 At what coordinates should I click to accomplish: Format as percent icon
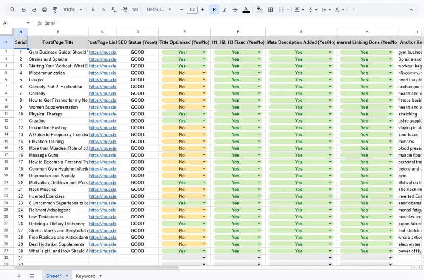103,9
